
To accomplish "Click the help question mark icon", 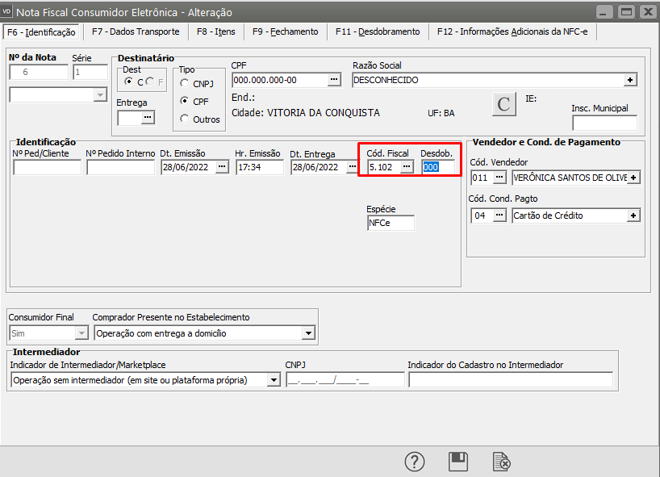I will tap(414, 462).
